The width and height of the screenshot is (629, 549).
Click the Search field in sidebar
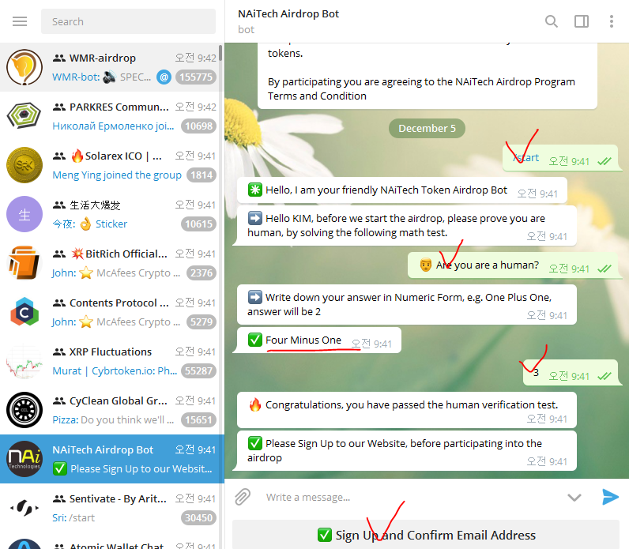[x=128, y=21]
